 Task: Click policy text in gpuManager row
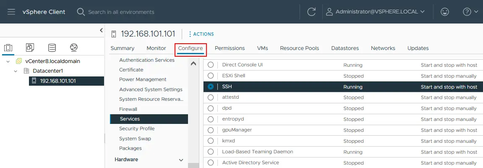(449, 130)
